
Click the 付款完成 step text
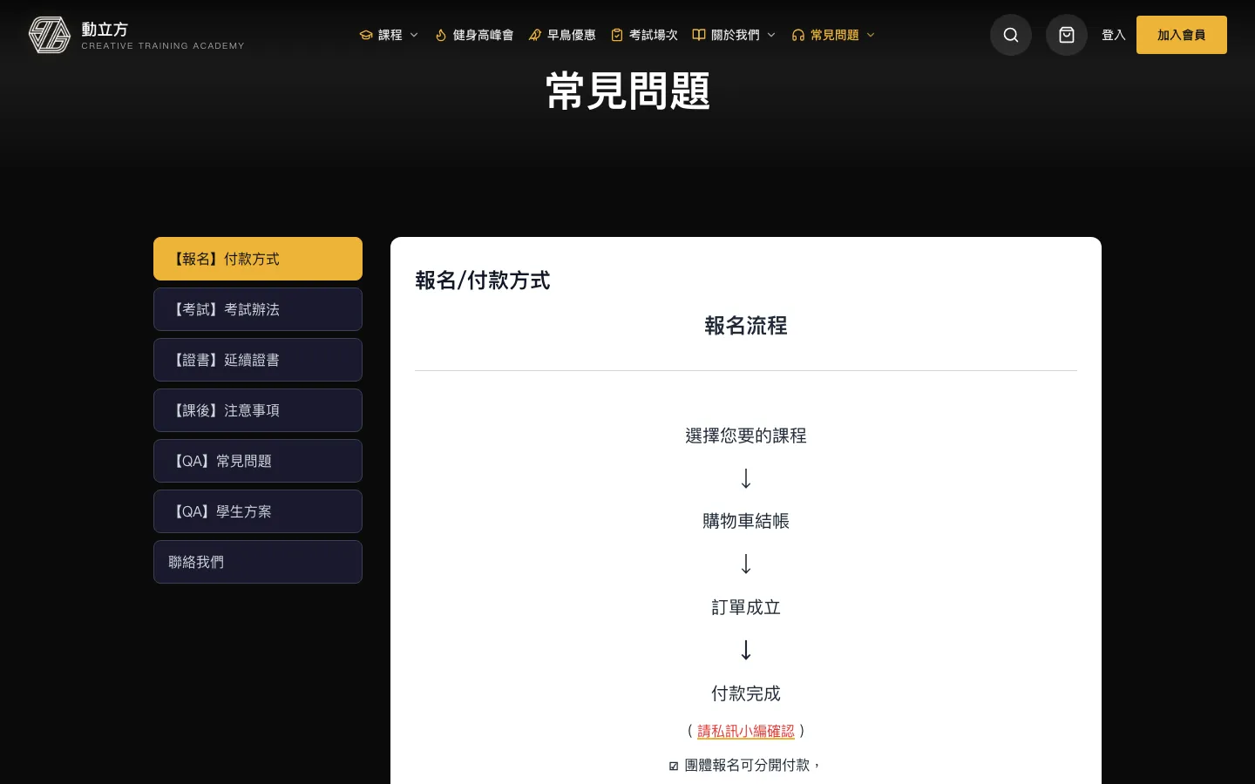click(746, 693)
